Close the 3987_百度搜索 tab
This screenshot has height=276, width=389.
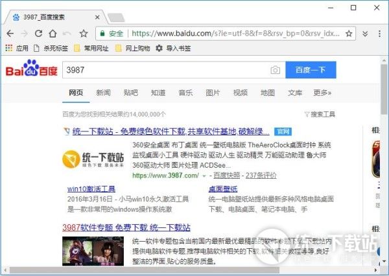coord(97,17)
